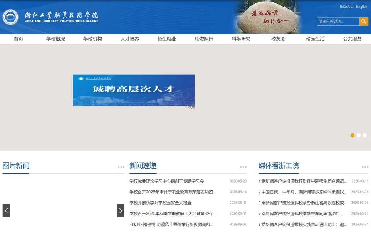Open news 学校召开2026年审计厅职业教育政策落实
The width and height of the screenshot is (371, 232).
[173, 192]
